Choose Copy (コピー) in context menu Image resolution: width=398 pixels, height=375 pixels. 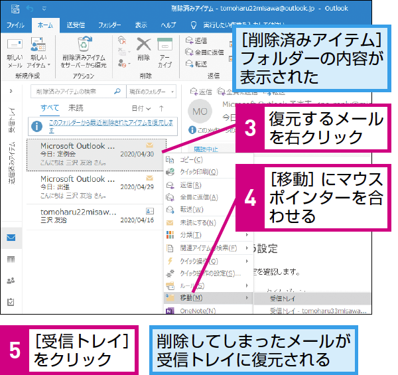click(208, 160)
